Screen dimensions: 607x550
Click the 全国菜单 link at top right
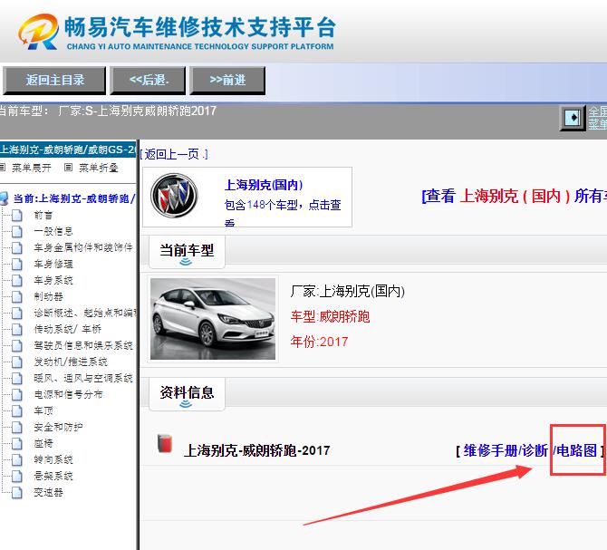point(597,118)
